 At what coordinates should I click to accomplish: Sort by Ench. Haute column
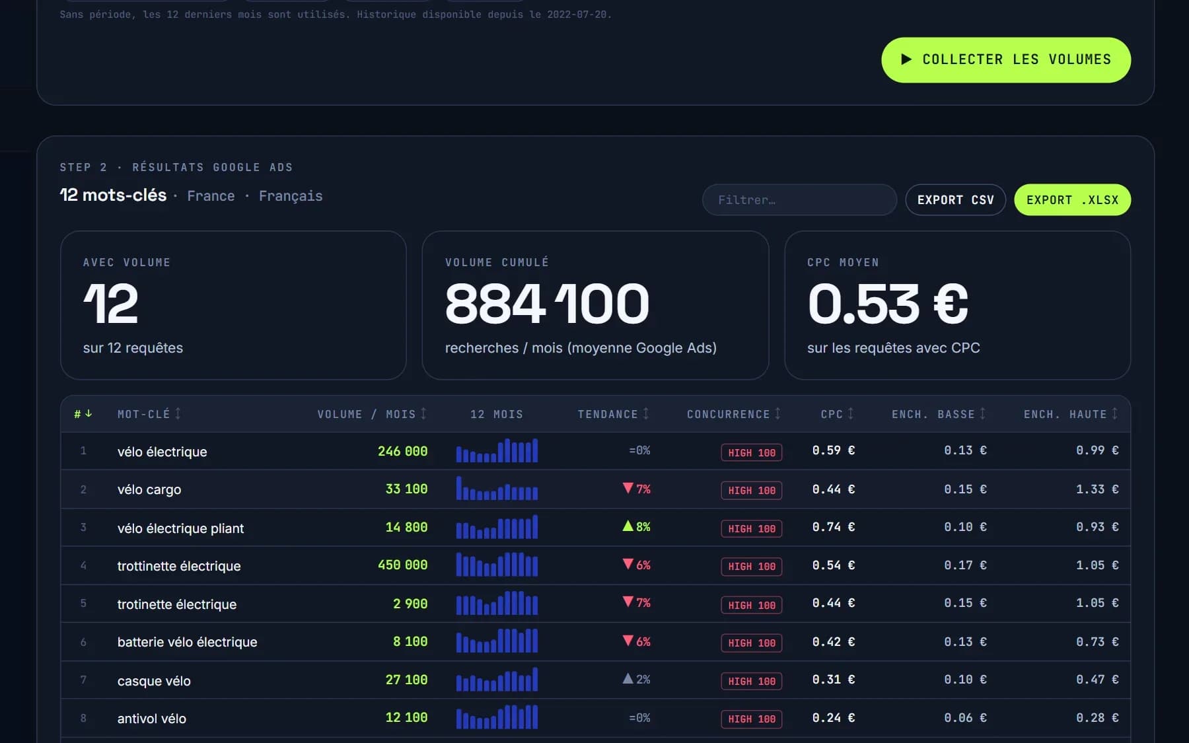click(x=1071, y=413)
